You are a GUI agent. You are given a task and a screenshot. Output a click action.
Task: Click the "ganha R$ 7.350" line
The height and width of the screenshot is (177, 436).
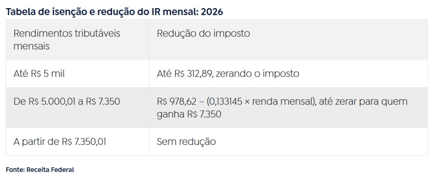pyautogui.click(x=189, y=114)
